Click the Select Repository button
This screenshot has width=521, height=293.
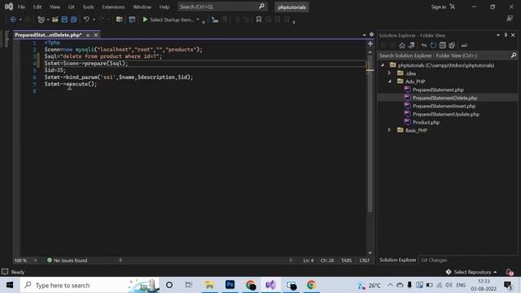[x=471, y=272]
